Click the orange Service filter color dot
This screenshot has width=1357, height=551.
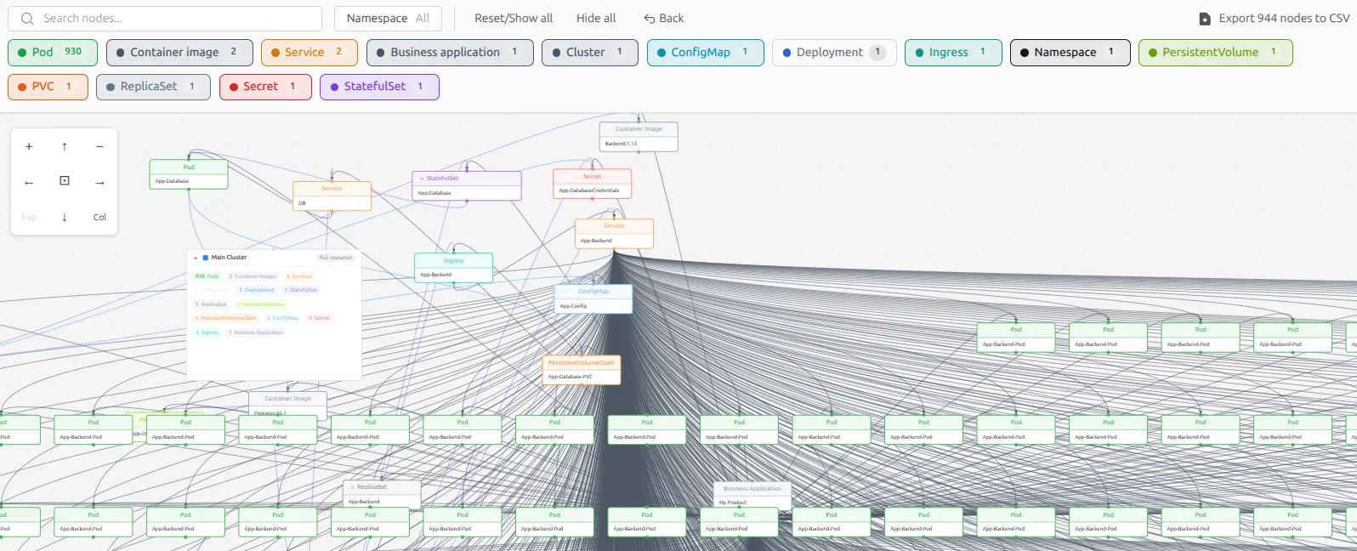(x=275, y=53)
